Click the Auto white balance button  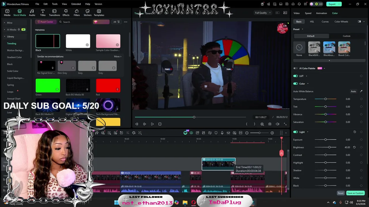353,91
